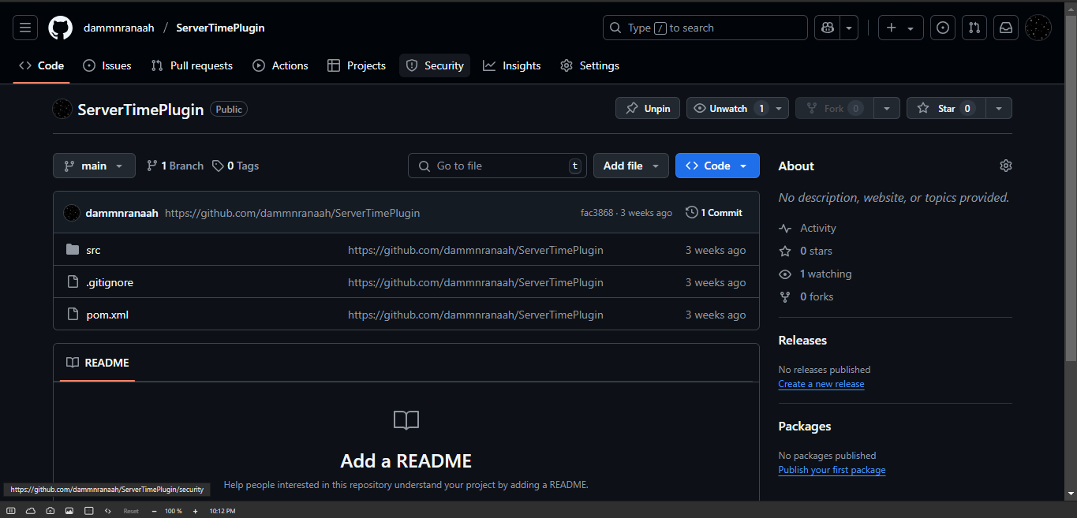Open the Fork options dropdown arrow
Screen dimensions: 1077x518
(887, 108)
